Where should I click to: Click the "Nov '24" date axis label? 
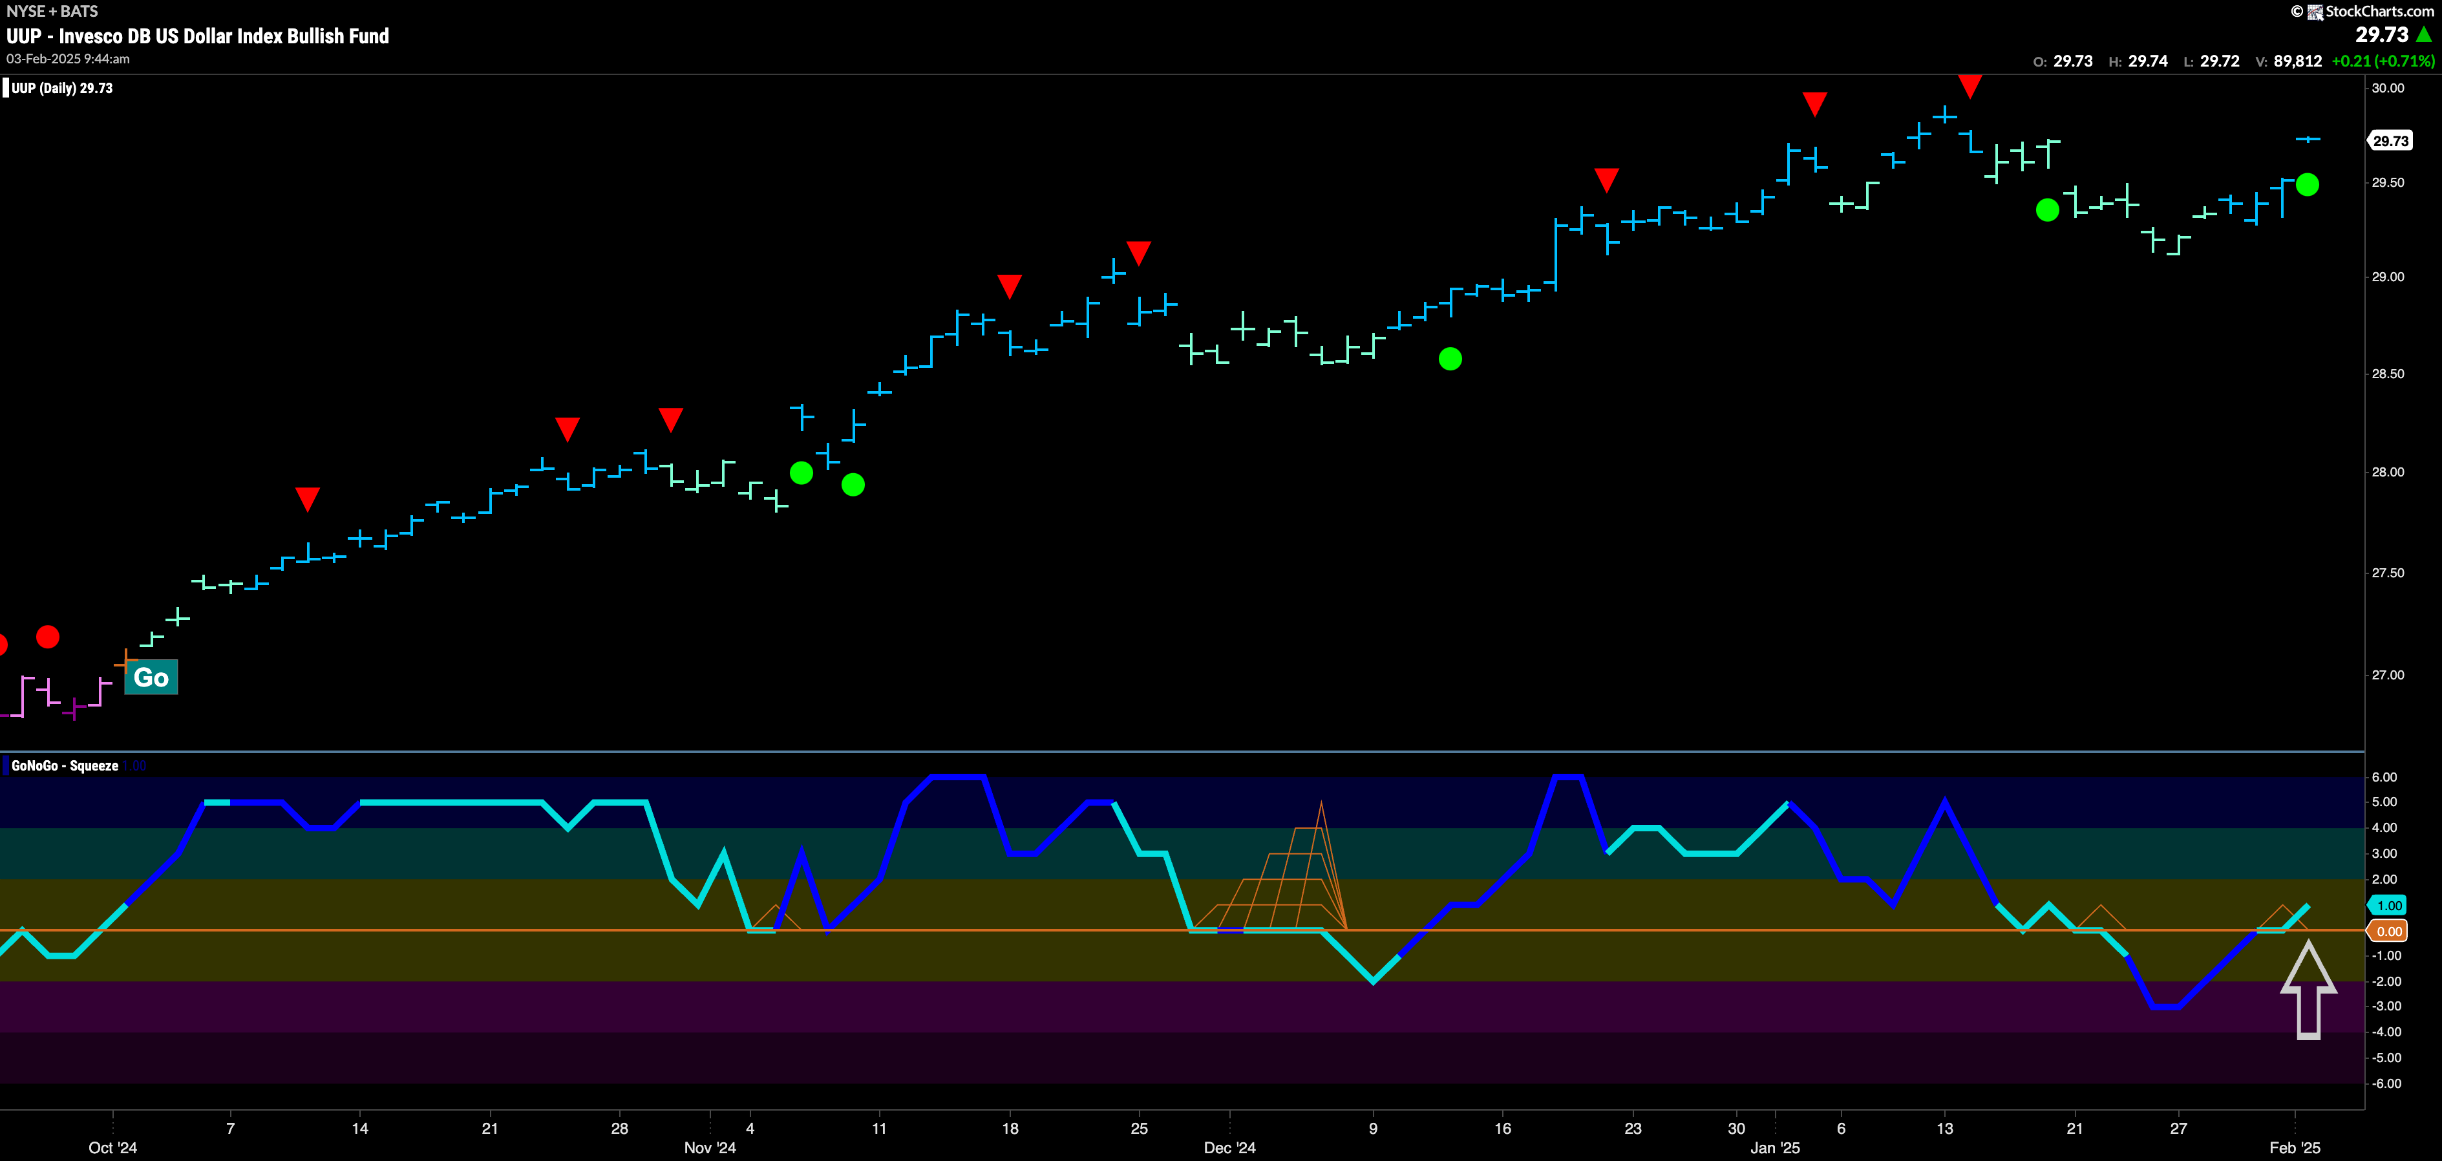tap(710, 1147)
